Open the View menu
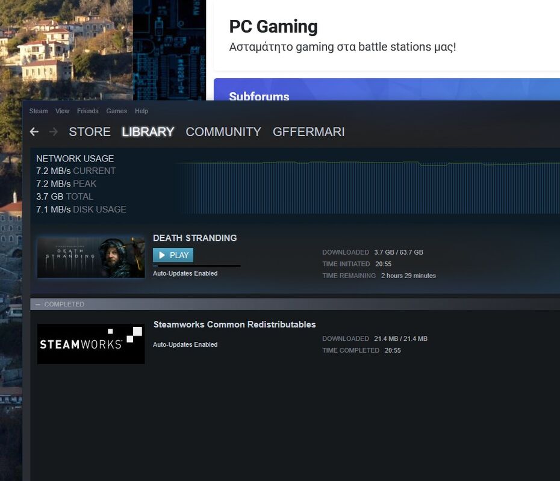 point(62,111)
